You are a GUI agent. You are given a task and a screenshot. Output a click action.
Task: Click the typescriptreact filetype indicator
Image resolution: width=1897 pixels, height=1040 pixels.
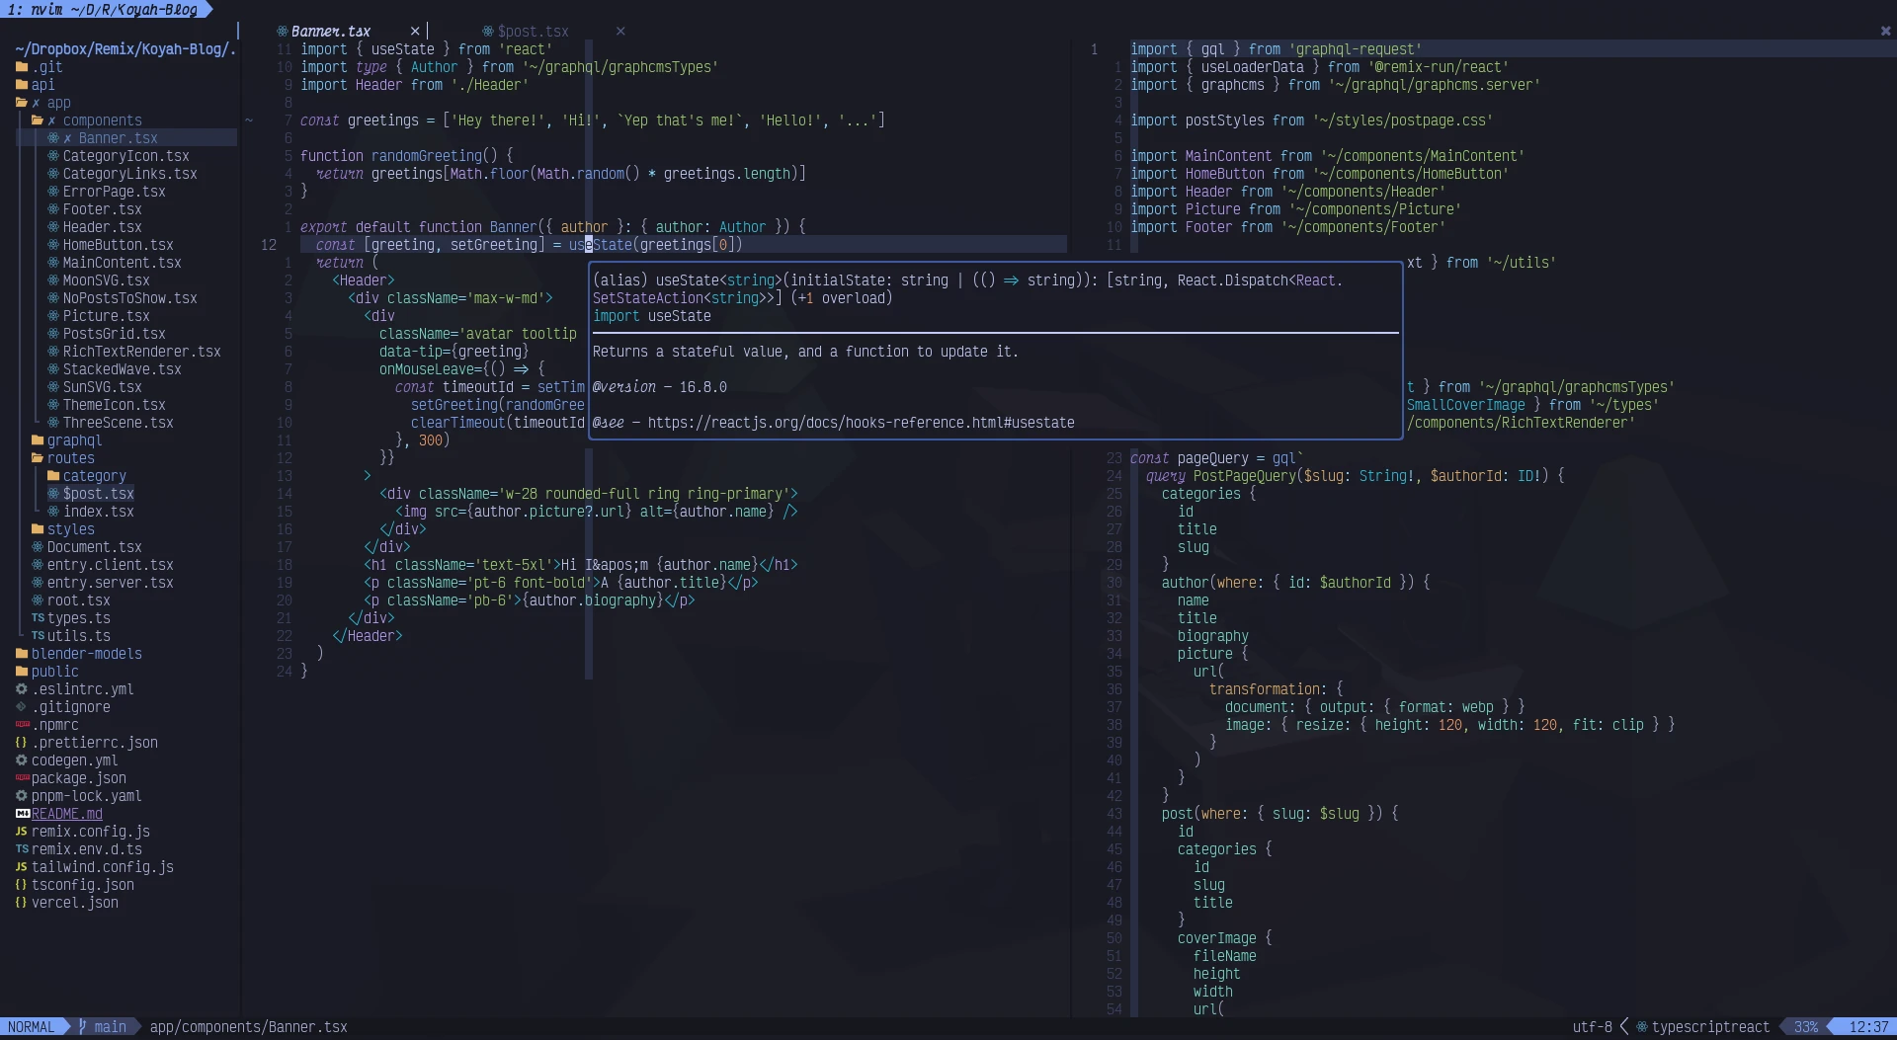pyautogui.click(x=1710, y=1027)
